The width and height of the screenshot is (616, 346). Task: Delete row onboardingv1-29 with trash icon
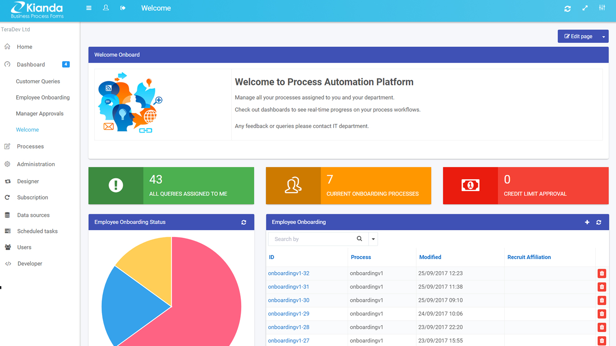[x=602, y=314]
